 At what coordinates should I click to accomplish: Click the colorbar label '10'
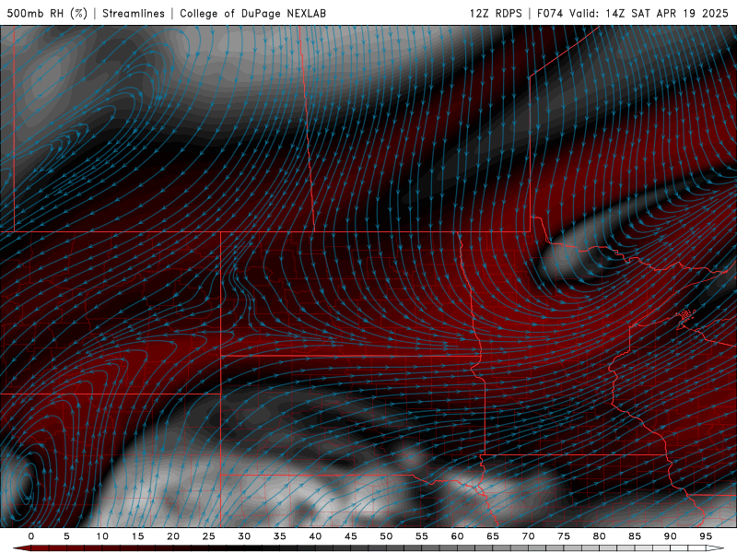102,536
